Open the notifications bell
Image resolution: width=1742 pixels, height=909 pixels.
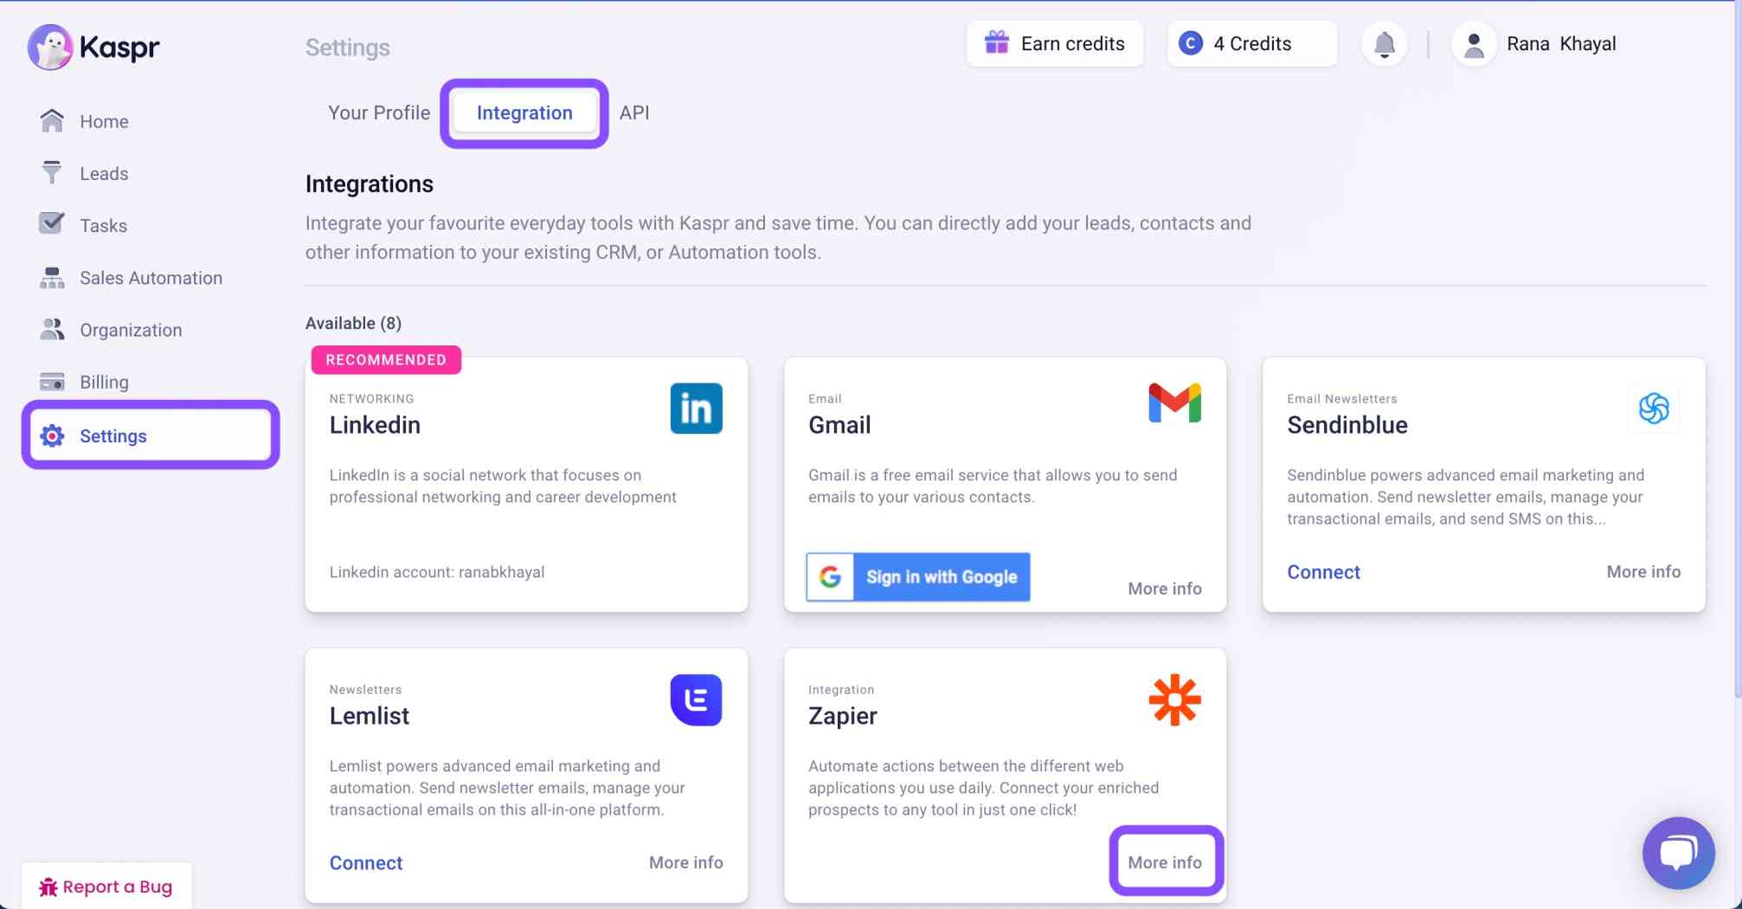pos(1384,44)
